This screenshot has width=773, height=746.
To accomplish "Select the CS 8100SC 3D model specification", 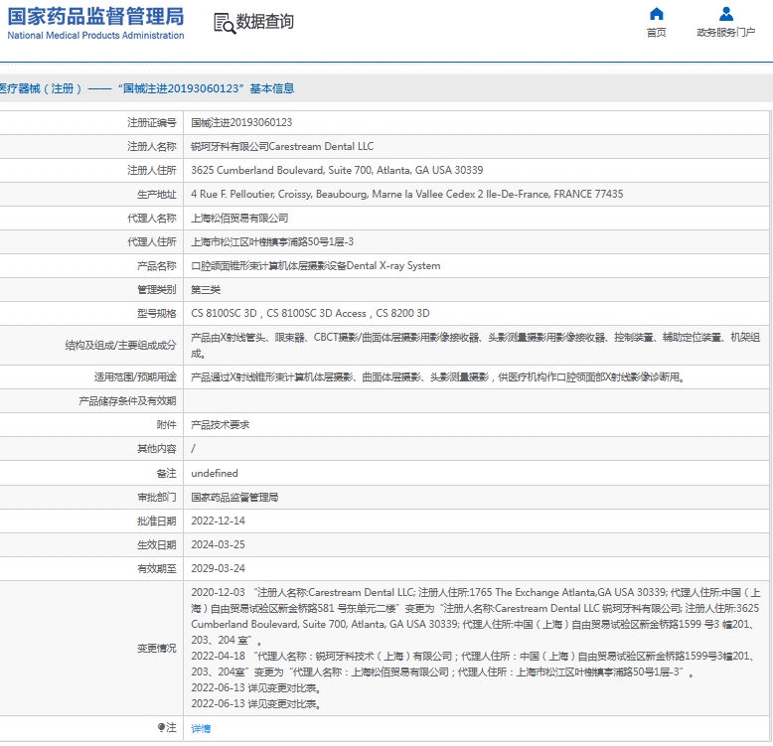I will click(x=310, y=313).
